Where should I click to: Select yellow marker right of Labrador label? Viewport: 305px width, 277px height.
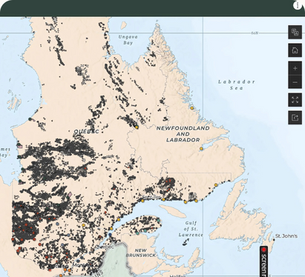pos(201,149)
